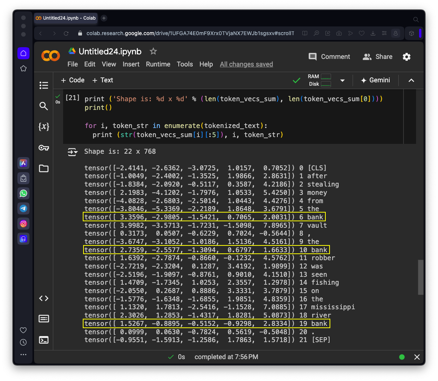Open code snippets panel
The image size is (438, 381).
44,298
